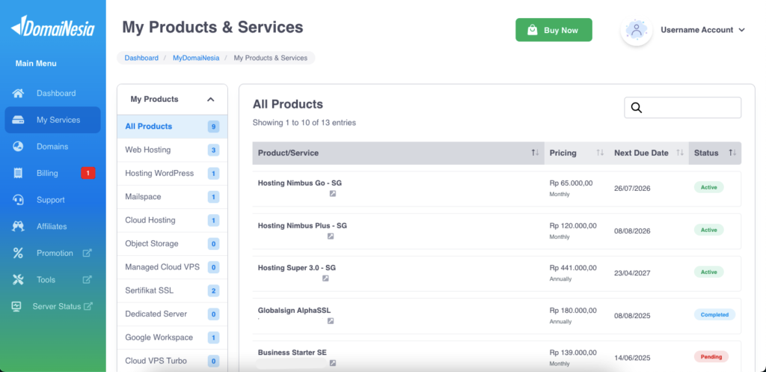Image resolution: width=766 pixels, height=372 pixels.
Task: Filter by Sertifikat SSL category
Action: [173, 291]
